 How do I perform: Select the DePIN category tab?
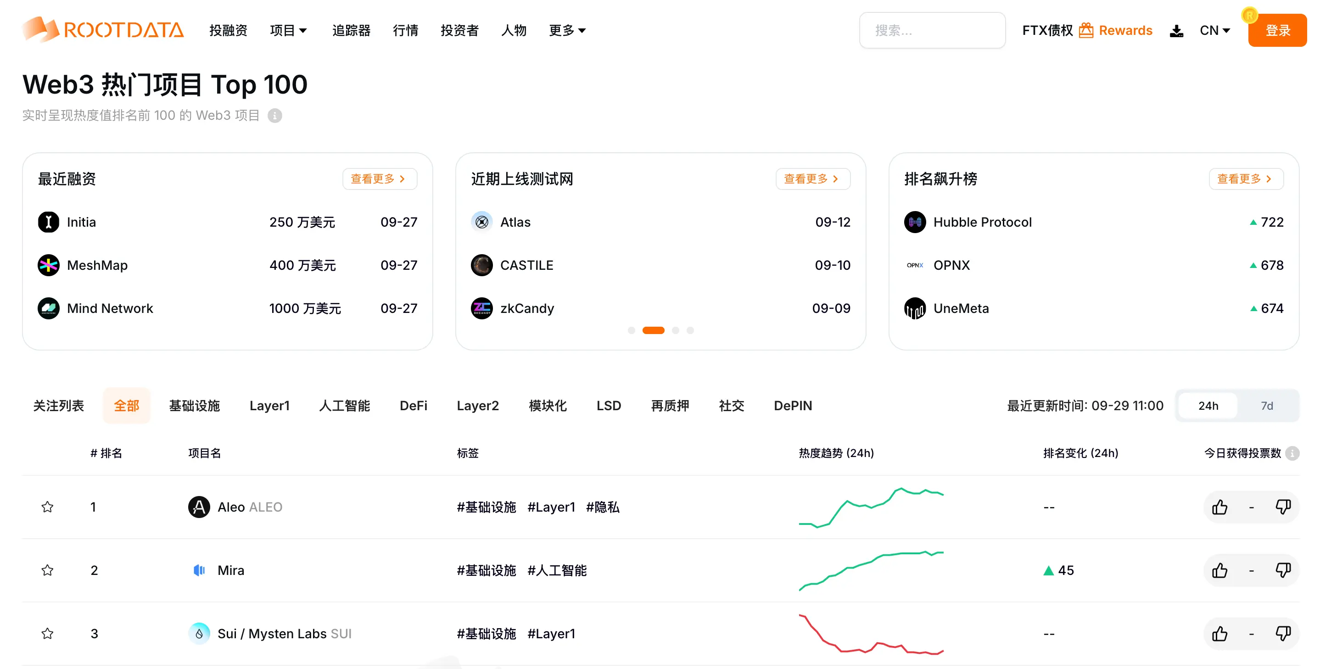click(793, 406)
